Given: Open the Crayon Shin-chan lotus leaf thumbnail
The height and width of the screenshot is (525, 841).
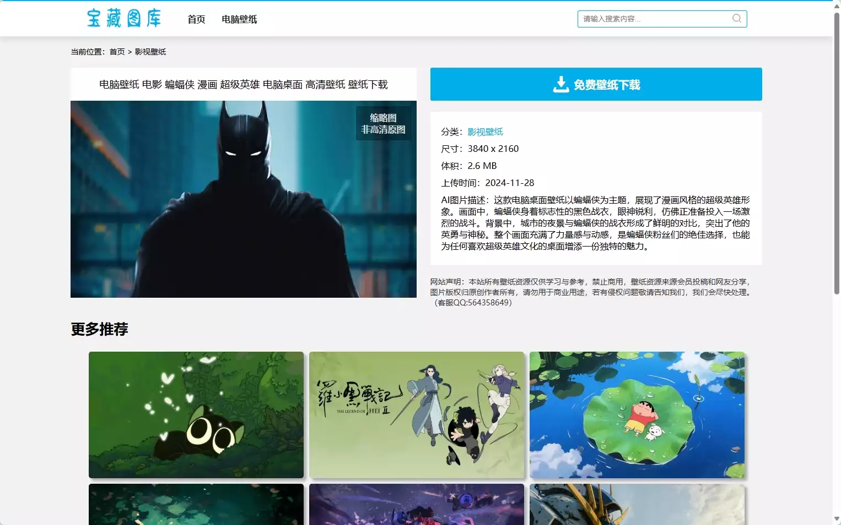Looking at the screenshot, I should (x=637, y=415).
